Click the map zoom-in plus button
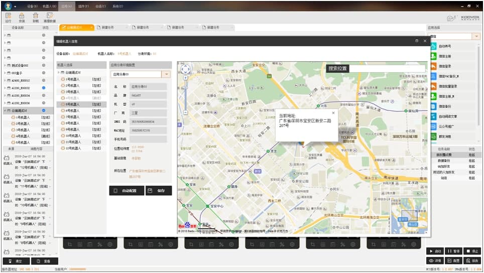Screen dimensions: 484x273 (x=185, y=78)
